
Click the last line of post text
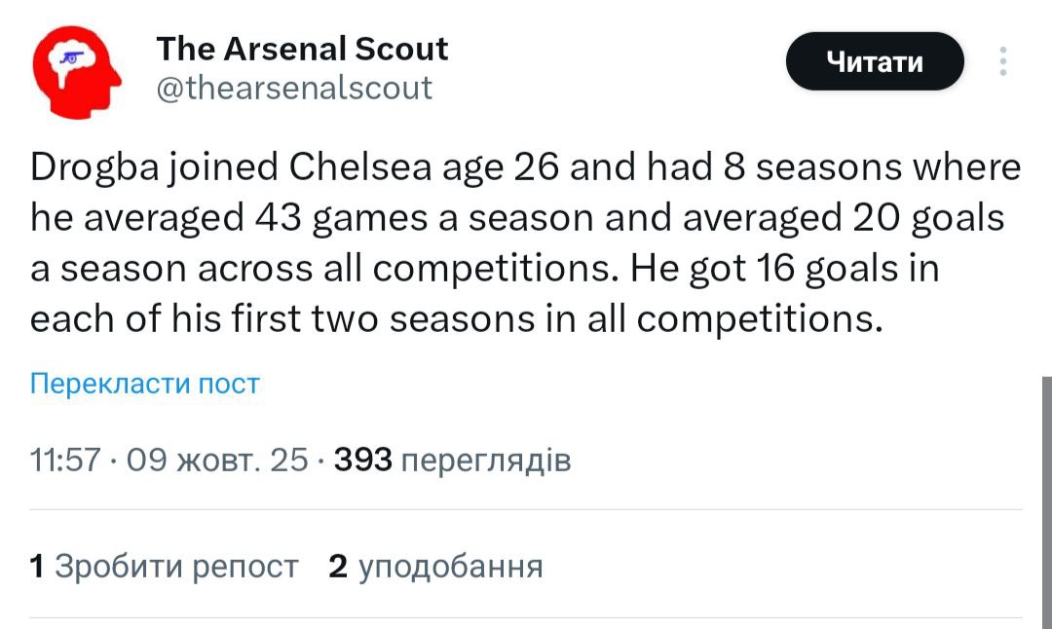coord(456,319)
